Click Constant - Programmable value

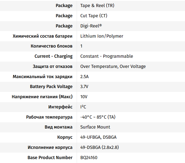106,56
